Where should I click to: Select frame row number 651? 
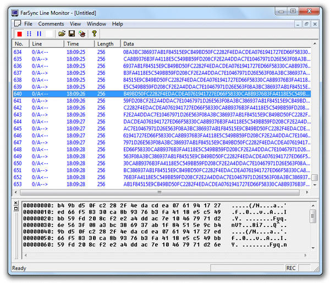162,170
